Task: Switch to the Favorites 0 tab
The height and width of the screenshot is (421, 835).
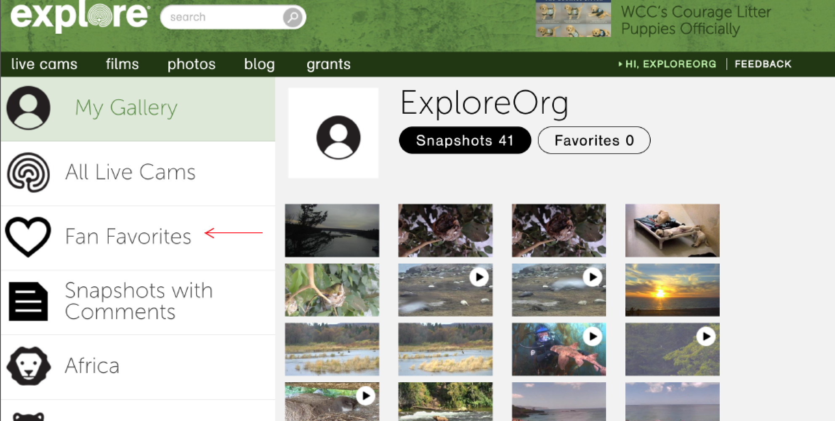Action: click(x=593, y=140)
